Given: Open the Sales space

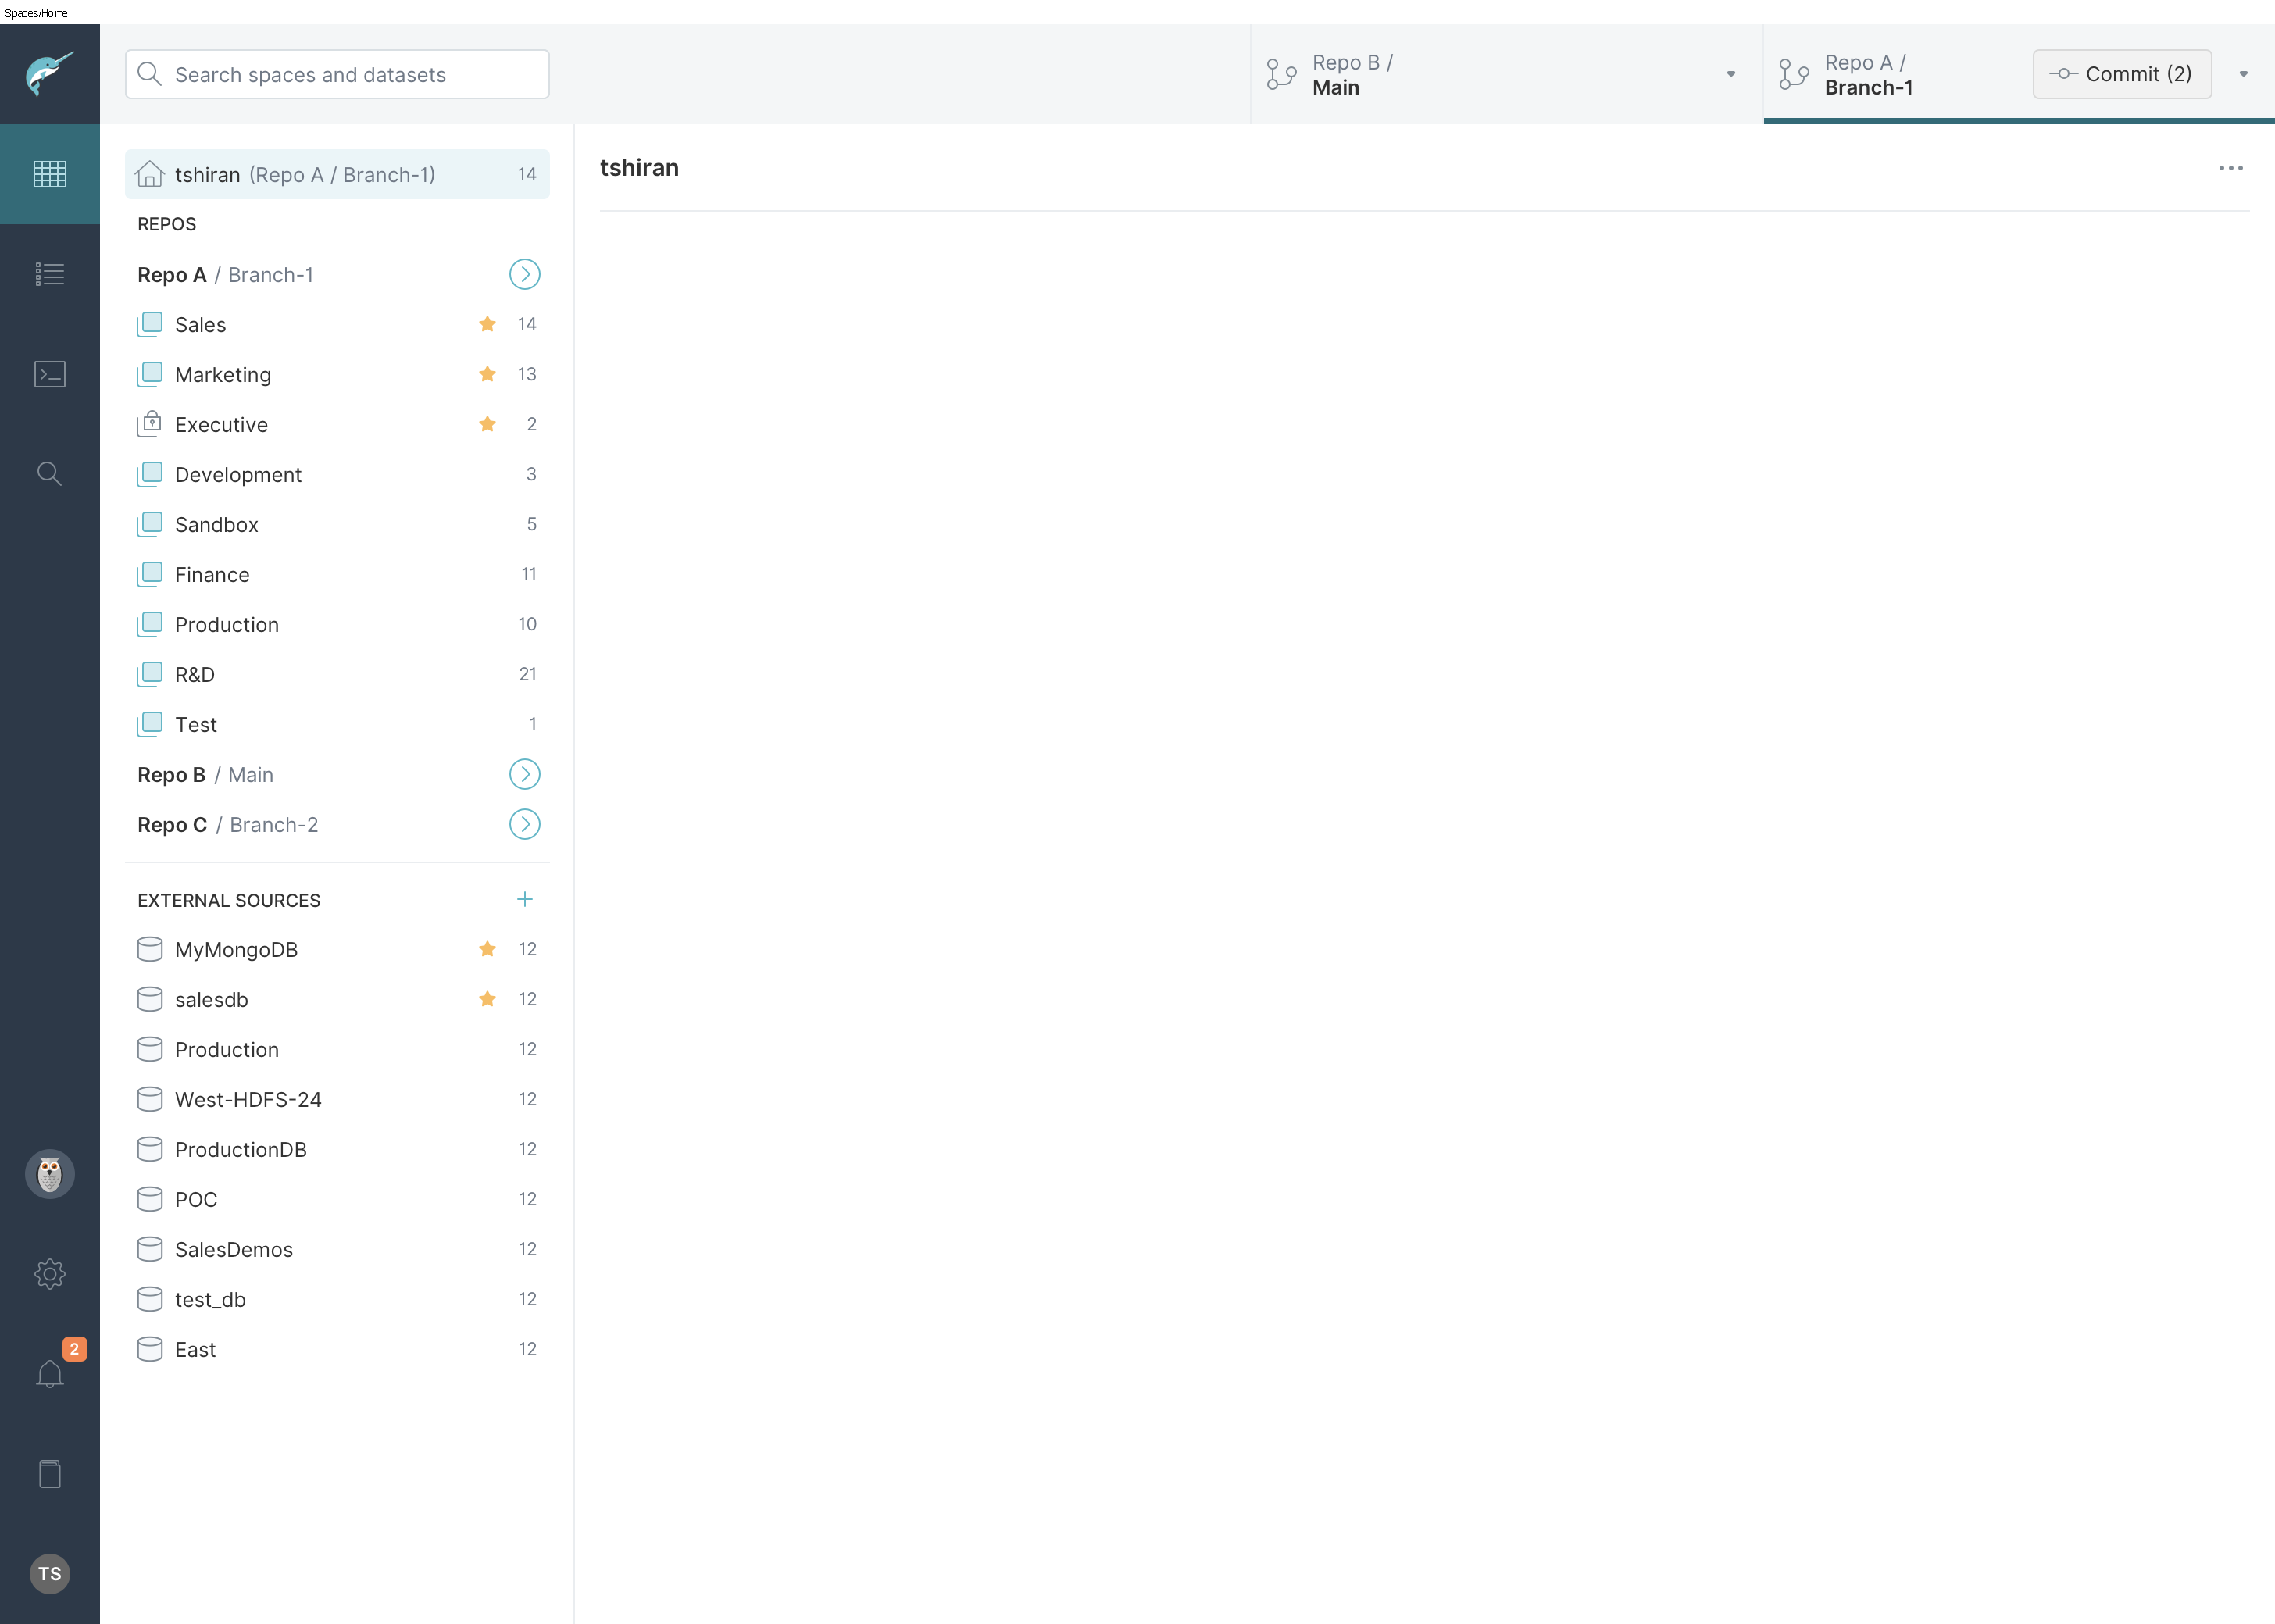Looking at the screenshot, I should (x=337, y=324).
